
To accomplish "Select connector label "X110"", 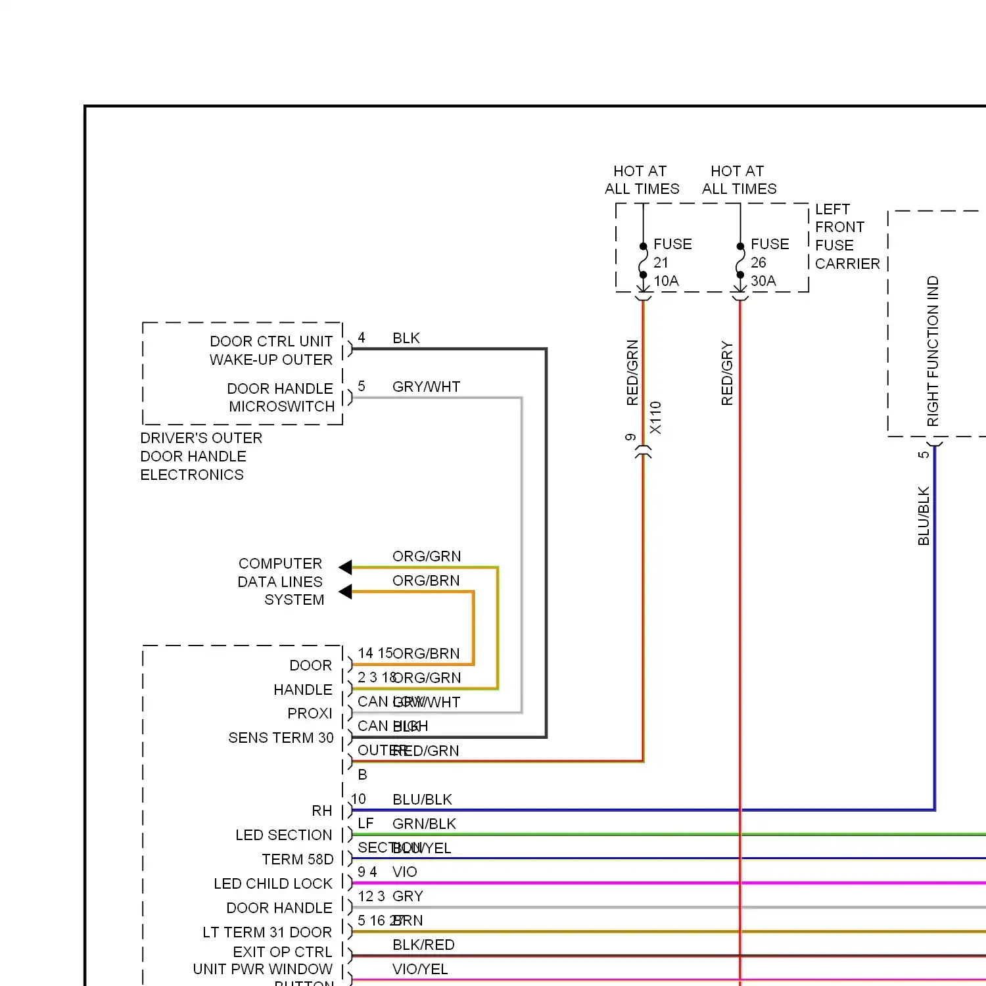I will [655, 418].
